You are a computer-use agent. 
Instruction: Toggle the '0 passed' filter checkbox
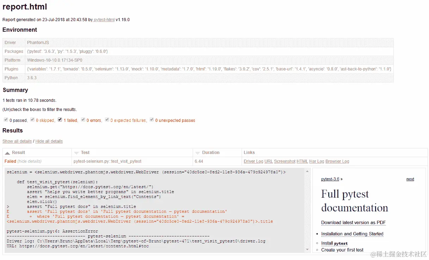pos(6,120)
